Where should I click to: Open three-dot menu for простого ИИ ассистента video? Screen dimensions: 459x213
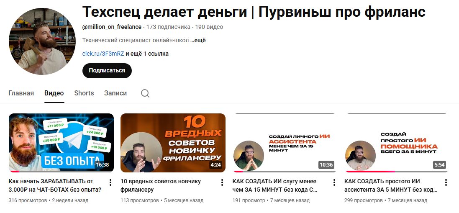pyautogui.click(x=446, y=182)
